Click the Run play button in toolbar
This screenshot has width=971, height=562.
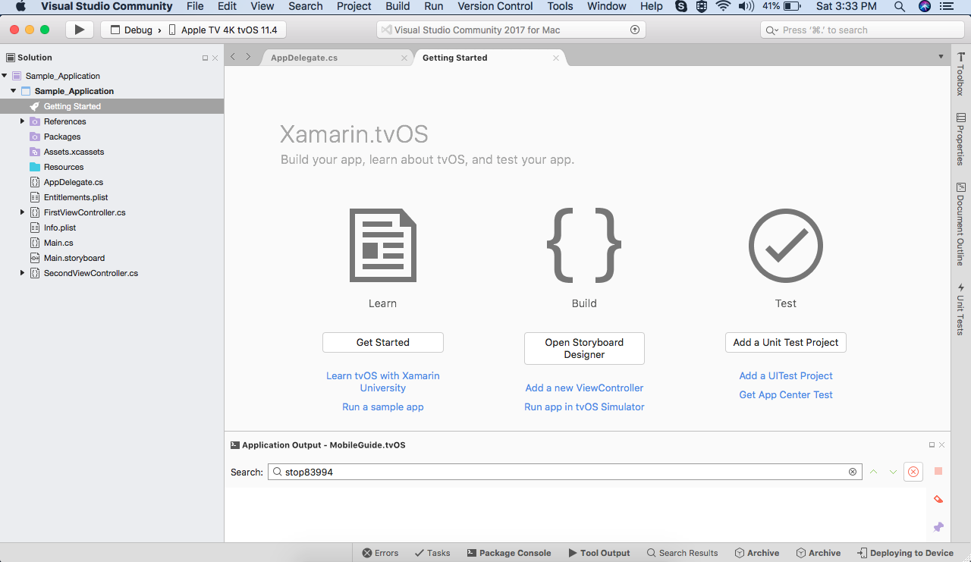79,30
